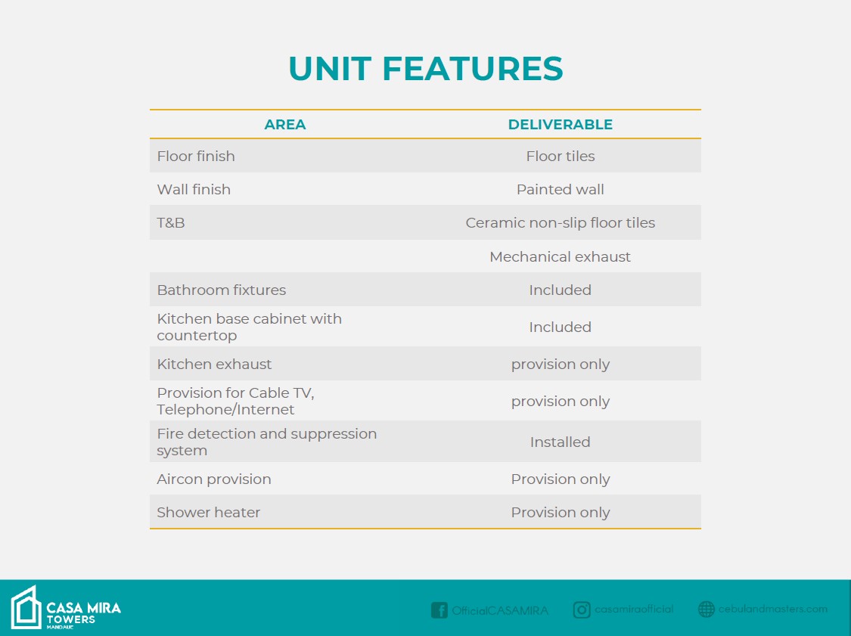
Task: Click Provision only in Aircon provision row
Action: point(560,479)
